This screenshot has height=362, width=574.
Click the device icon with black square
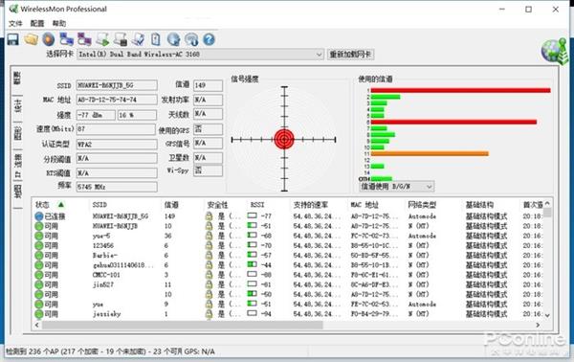(121, 39)
